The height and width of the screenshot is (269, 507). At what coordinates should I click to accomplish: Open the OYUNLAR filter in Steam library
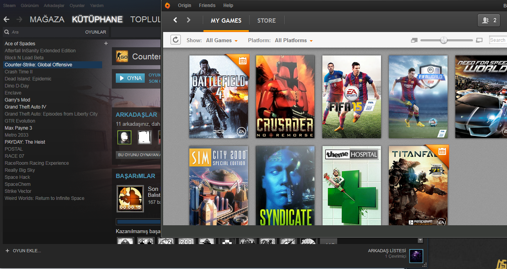95,32
